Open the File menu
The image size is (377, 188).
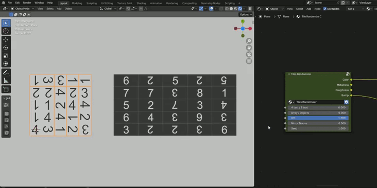click(x=9, y=3)
